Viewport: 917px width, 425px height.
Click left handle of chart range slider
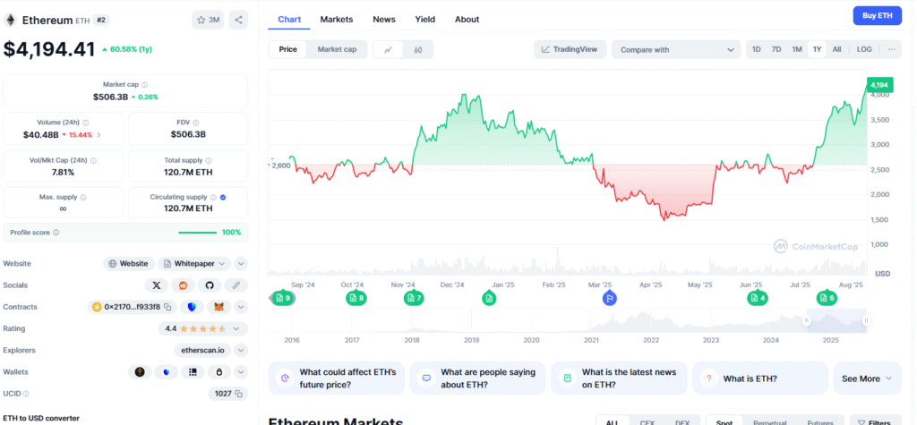(807, 319)
